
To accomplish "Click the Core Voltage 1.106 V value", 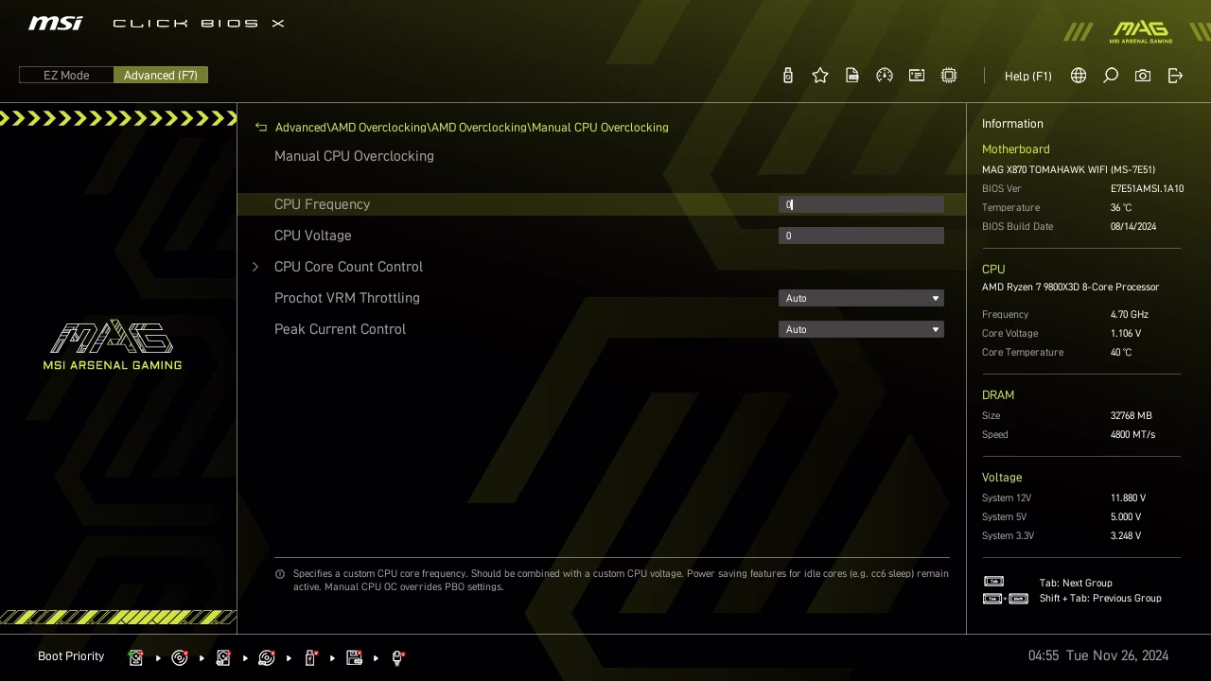I will tap(1126, 333).
